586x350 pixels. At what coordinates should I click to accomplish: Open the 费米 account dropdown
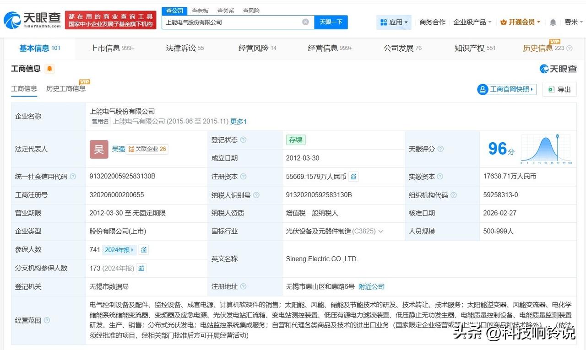tap(574, 22)
